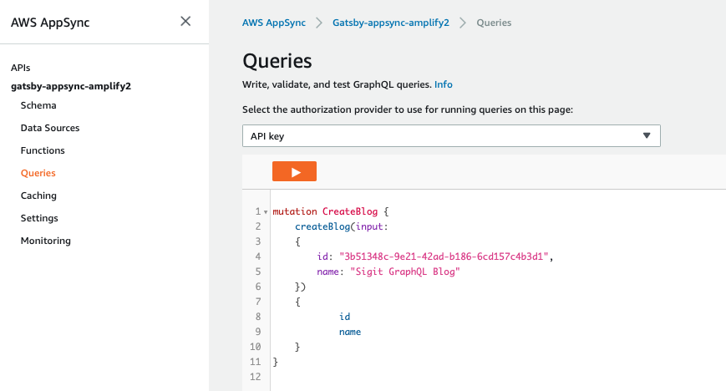The image size is (726, 391).
Task: Click the empty line 12 in the editor
Action: coord(418,378)
